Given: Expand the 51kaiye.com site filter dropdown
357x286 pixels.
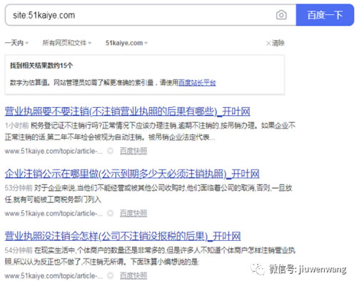Looking at the screenshot, I should pos(126,43).
